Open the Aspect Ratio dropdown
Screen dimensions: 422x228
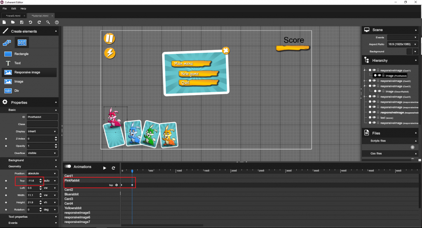click(x=402, y=44)
